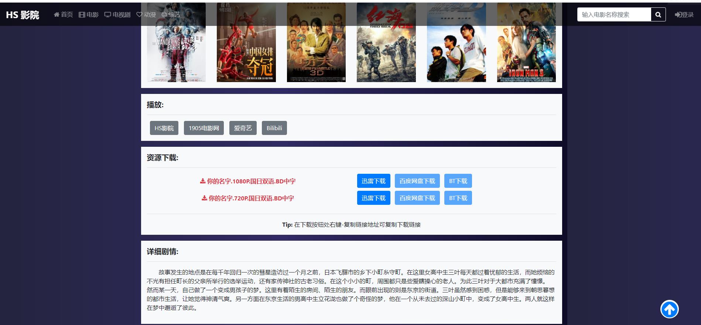Go to 首页 home page
This screenshot has width=701, height=325.
point(63,14)
